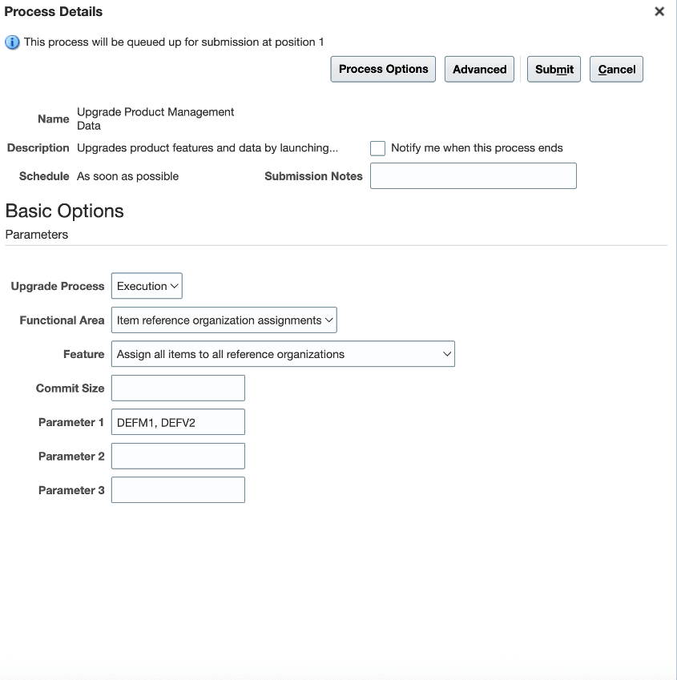Click the empty Parameter 2 field
Image resolution: width=677 pixels, height=680 pixels.
coord(177,456)
